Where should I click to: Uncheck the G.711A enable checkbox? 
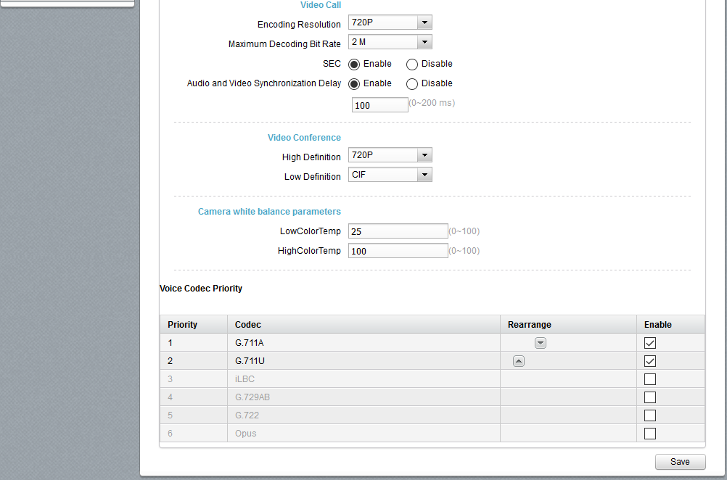[x=649, y=343]
